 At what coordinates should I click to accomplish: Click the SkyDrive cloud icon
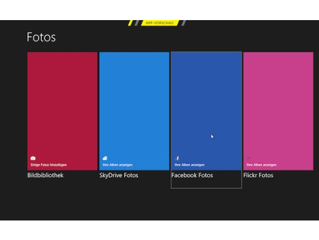point(105,158)
